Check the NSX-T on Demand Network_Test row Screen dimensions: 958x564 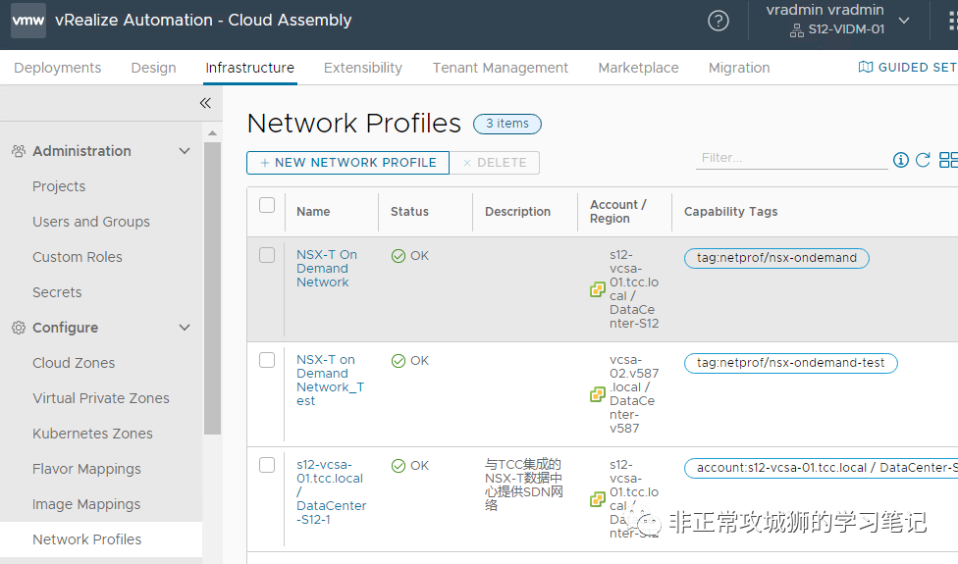pos(267,360)
